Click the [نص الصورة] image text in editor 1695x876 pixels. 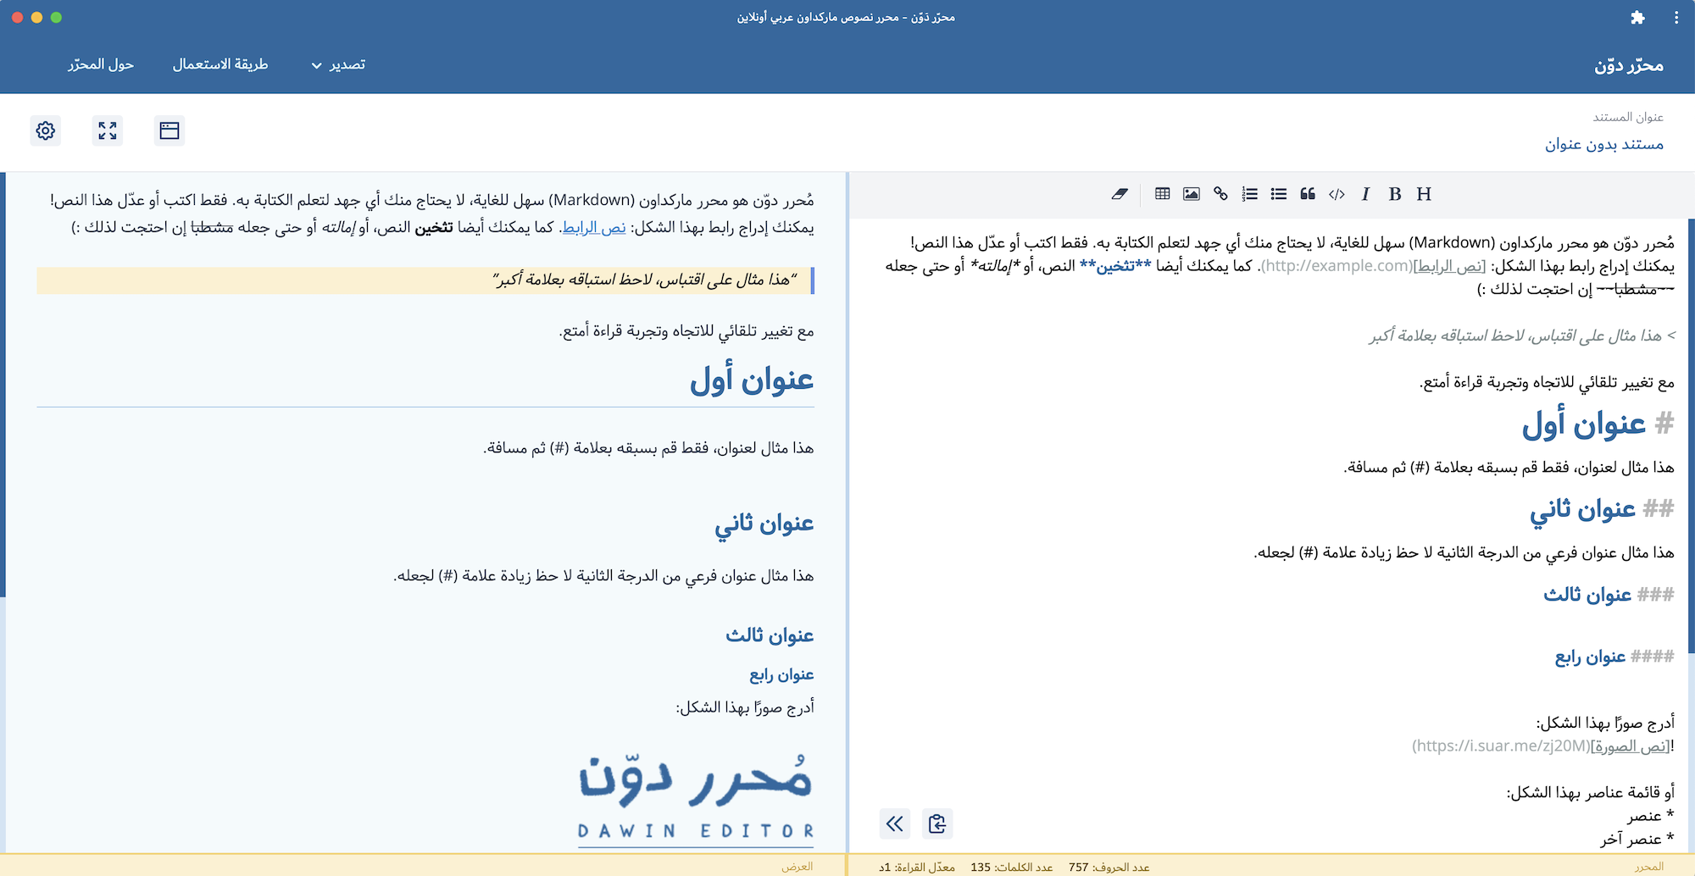click(1630, 746)
